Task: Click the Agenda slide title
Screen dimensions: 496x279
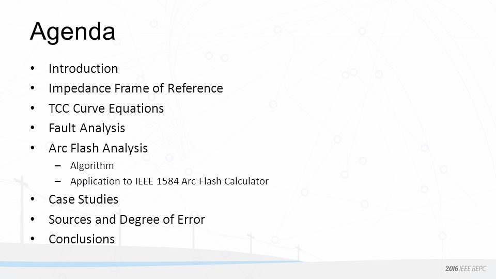Action: coord(72,32)
